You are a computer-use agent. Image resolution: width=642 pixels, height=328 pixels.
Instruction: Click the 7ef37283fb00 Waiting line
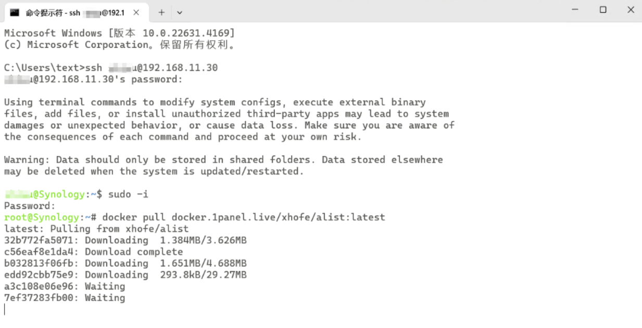coord(65,297)
